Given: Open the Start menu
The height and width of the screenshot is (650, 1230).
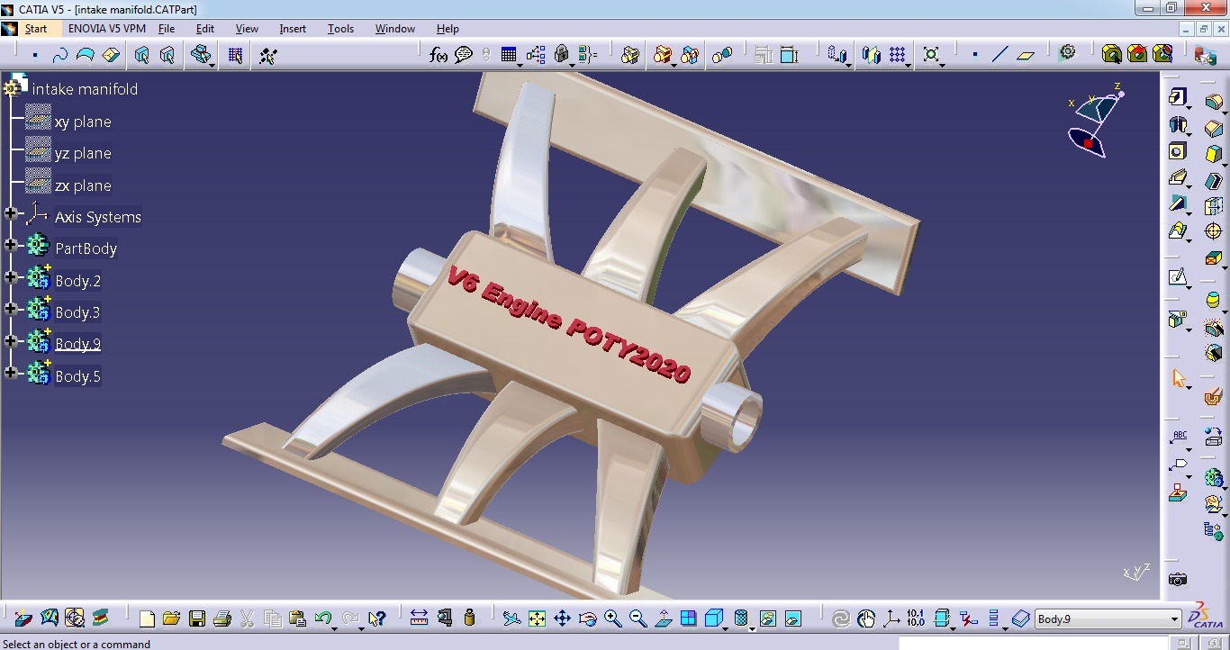Looking at the screenshot, I should tap(36, 29).
